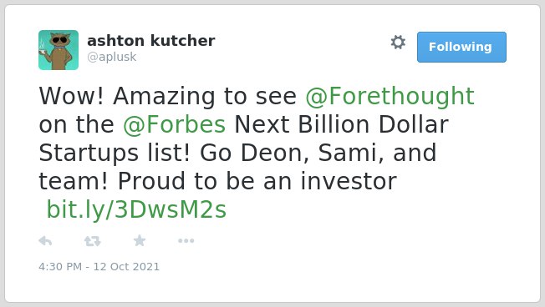This screenshot has height=307, width=545.
Task: Follow the bit.ly/3DwsM2s link
Action: (136, 209)
